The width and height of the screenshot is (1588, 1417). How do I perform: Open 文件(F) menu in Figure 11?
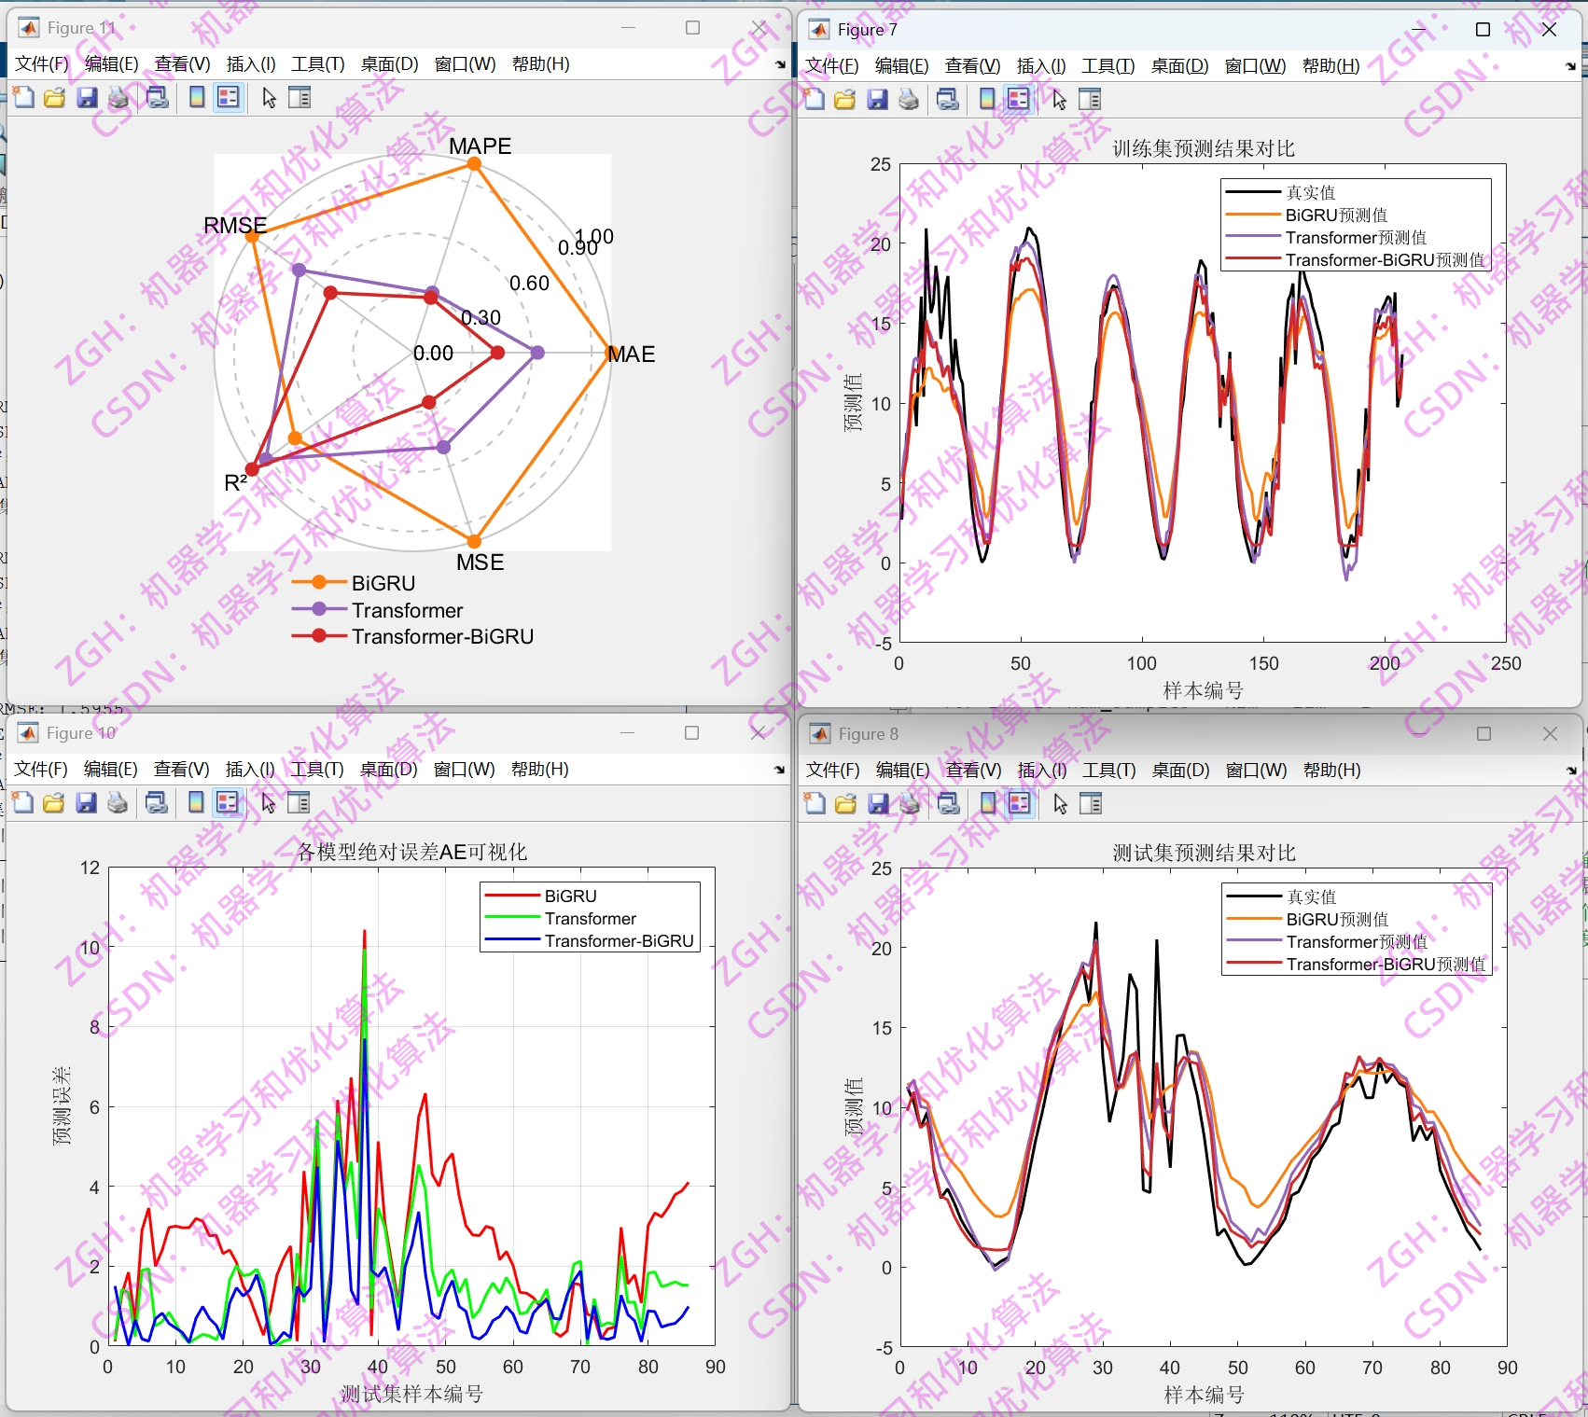click(42, 64)
